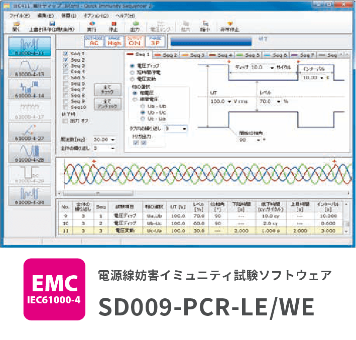Viewport: 356px width, 340px height.
Task: Switch to the Seq 7 tab
Action: point(303,55)
